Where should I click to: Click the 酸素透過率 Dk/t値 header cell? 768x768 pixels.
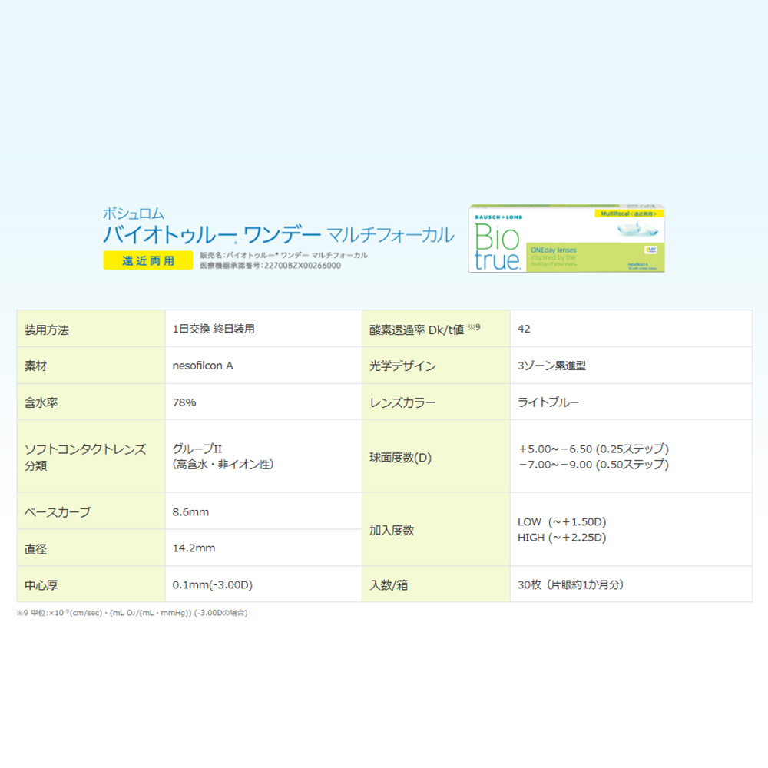436,329
